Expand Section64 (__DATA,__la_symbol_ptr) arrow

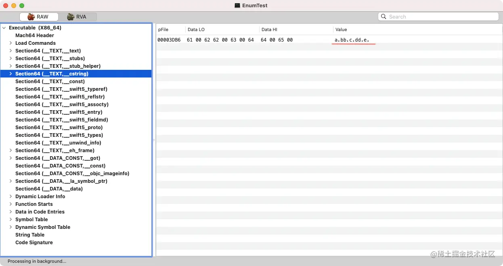click(11, 181)
